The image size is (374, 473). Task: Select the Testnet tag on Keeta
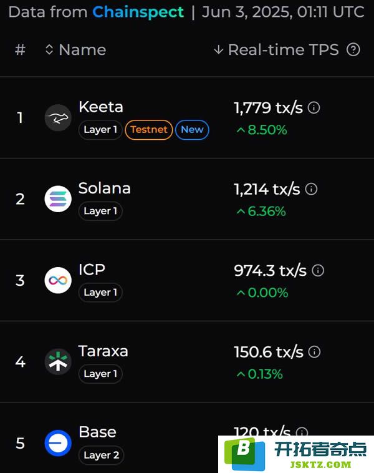point(148,130)
